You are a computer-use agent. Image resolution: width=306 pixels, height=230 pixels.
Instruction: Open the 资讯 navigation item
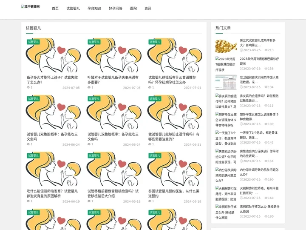[x=148, y=9]
